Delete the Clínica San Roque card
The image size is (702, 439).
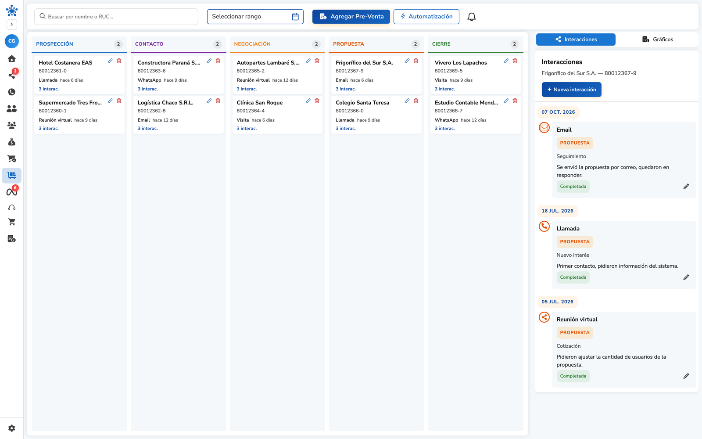[x=317, y=101]
